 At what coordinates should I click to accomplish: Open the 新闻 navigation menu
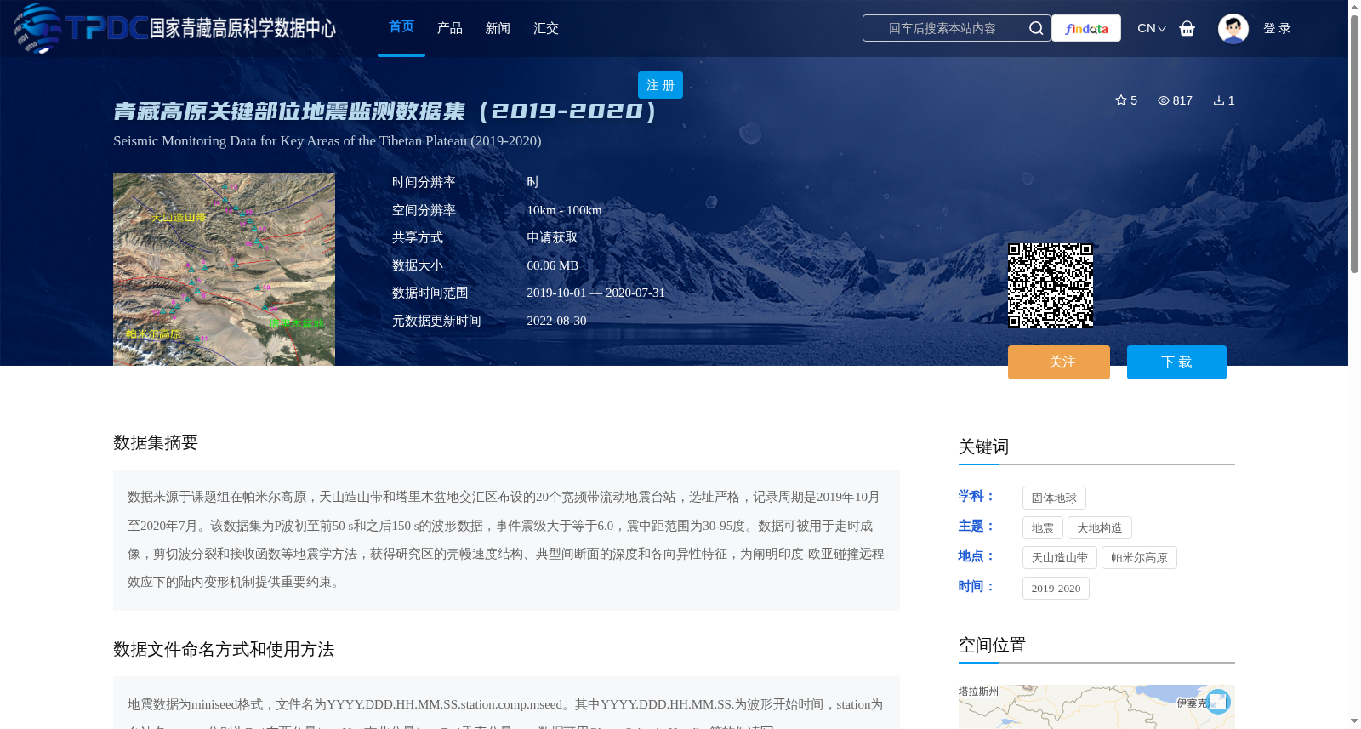[x=498, y=28]
